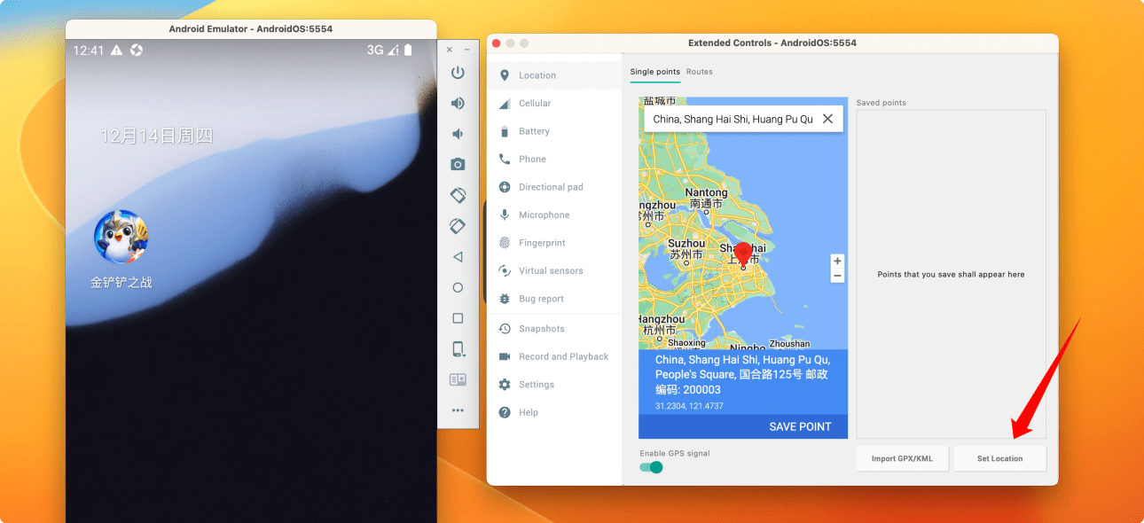The image size is (1144, 523).
Task: Open Virtual sensors in sidebar
Action: (x=550, y=271)
